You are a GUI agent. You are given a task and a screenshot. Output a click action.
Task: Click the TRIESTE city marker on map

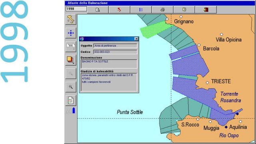(x=207, y=83)
